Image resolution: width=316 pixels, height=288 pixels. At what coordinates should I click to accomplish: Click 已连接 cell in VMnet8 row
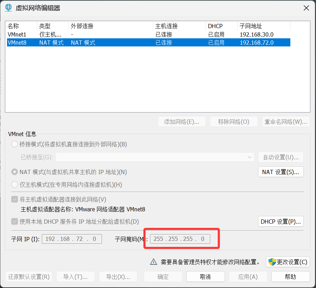164,43
